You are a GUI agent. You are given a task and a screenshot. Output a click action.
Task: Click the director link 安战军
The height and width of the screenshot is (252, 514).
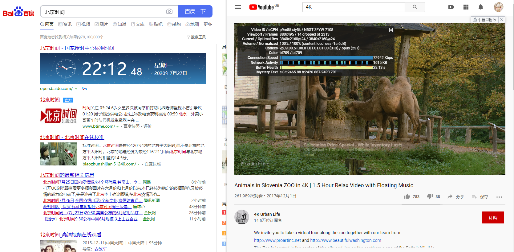coord(100,249)
